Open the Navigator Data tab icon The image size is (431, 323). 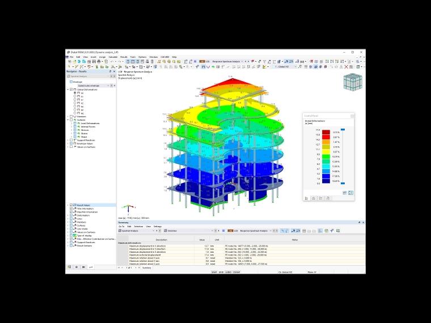[69, 267]
